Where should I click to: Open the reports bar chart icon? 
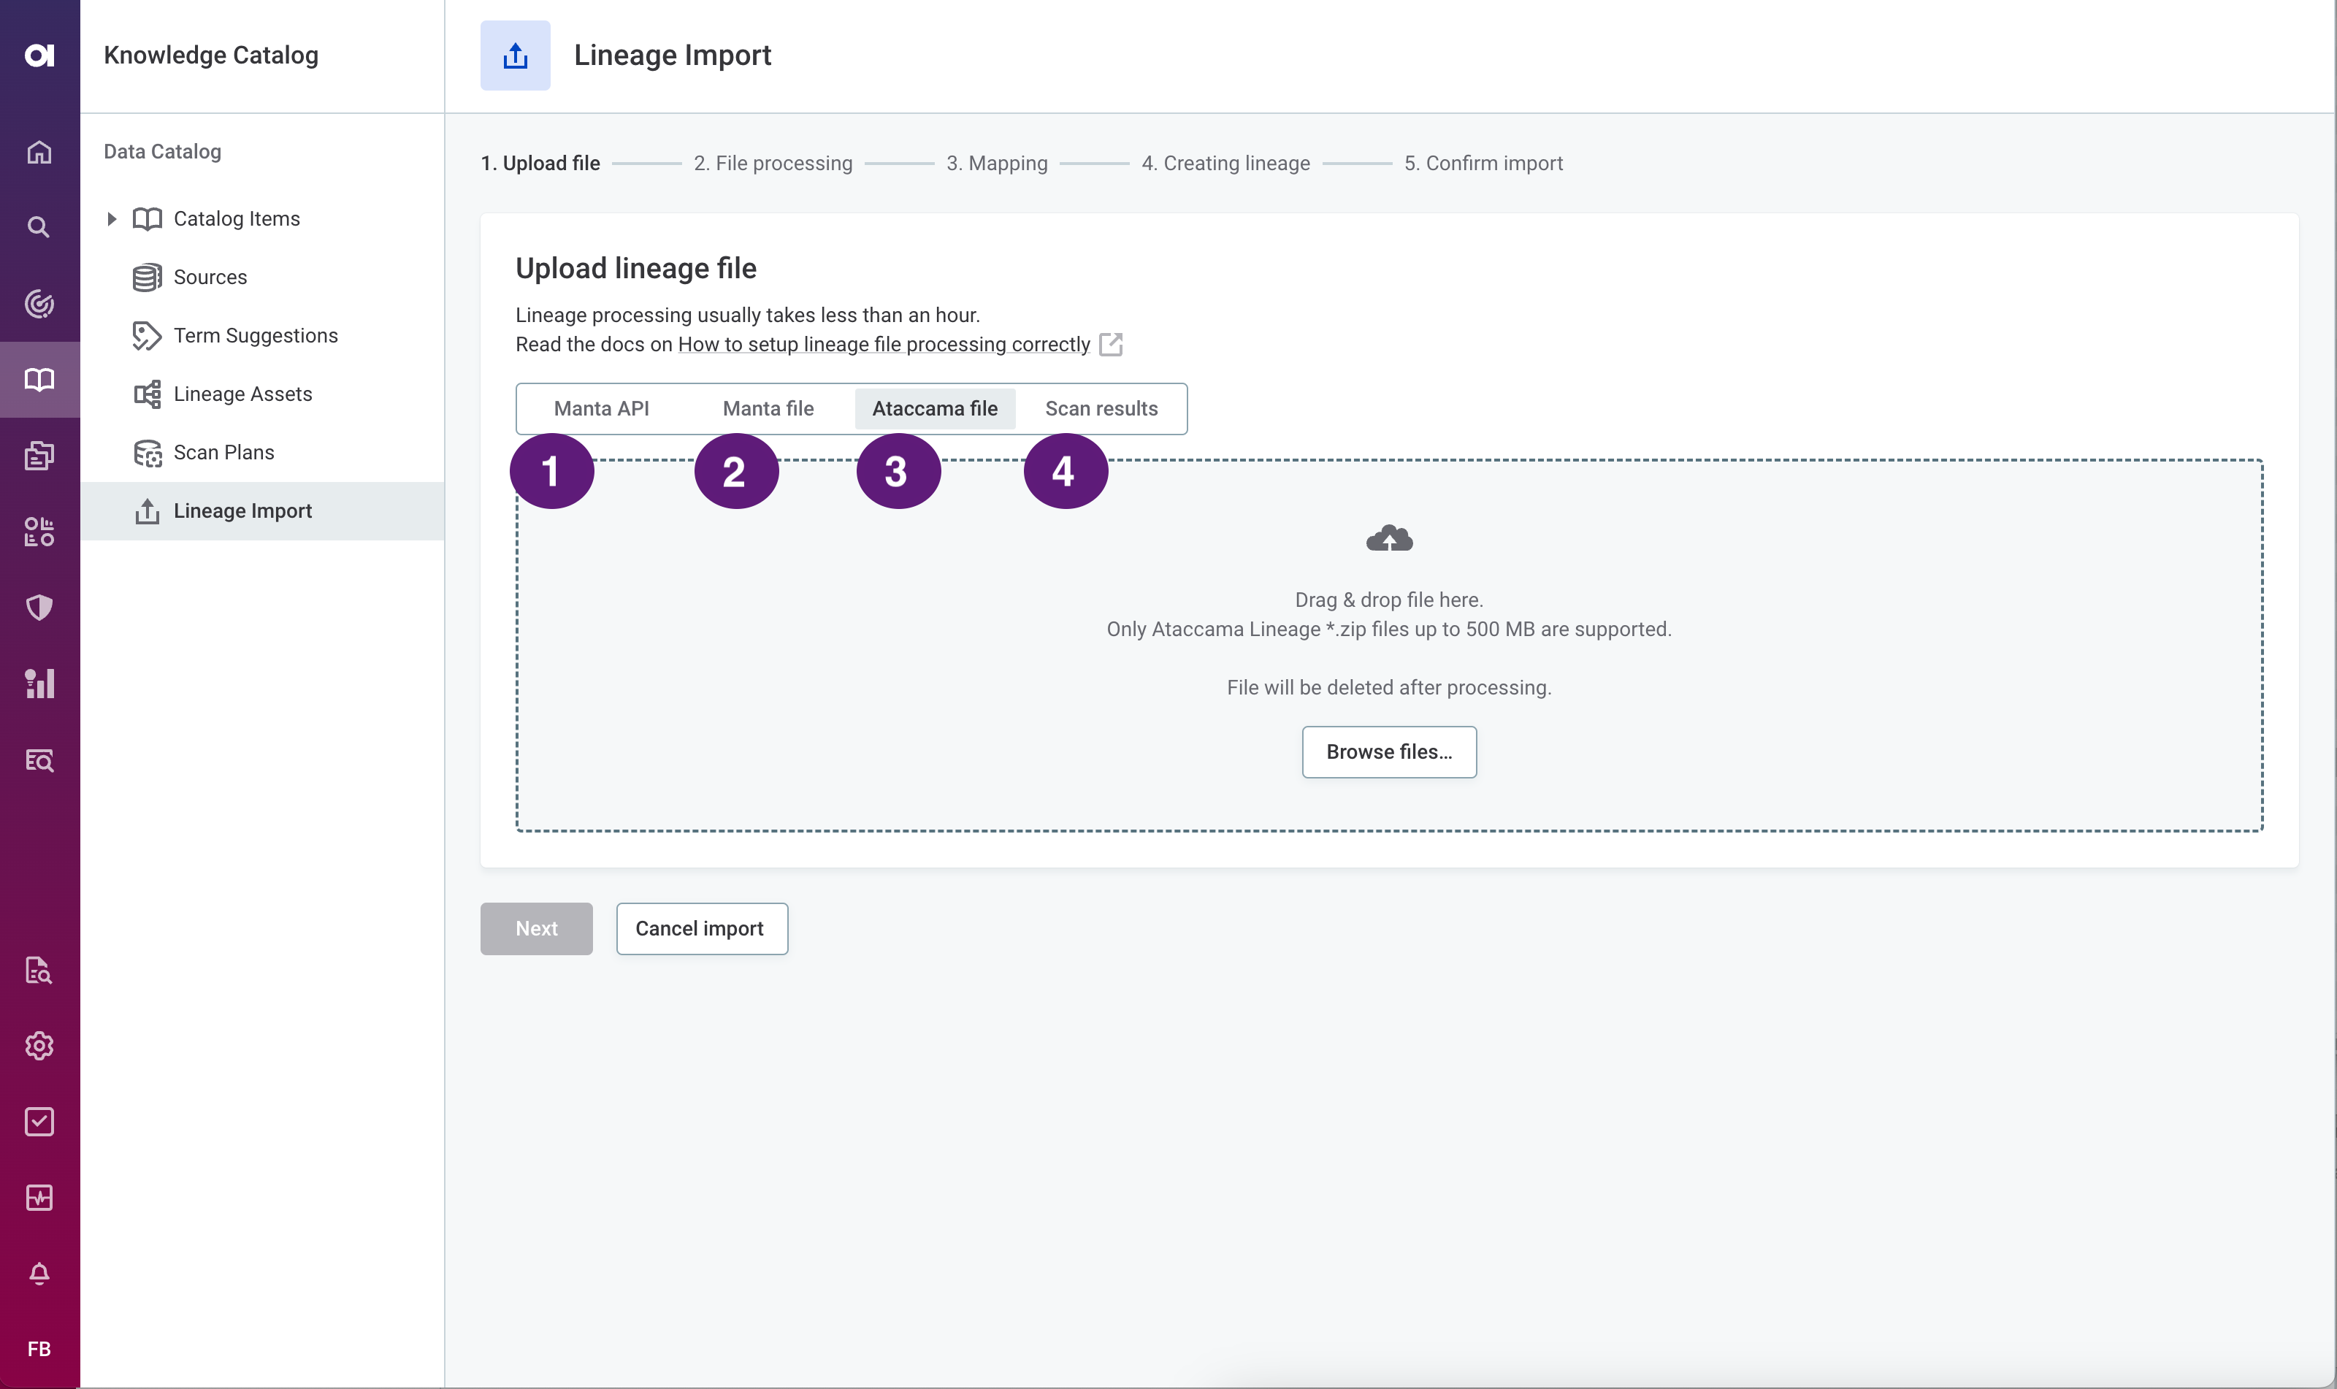pyautogui.click(x=40, y=684)
